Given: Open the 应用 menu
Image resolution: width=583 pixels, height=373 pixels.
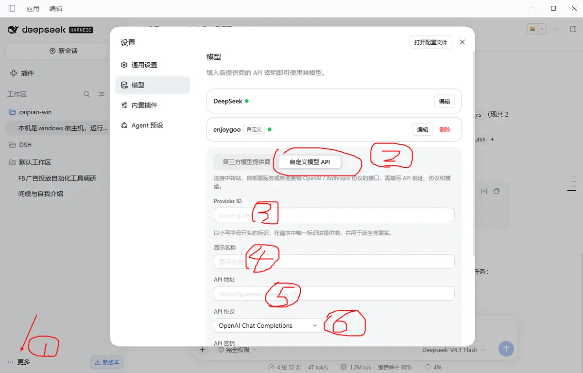Looking at the screenshot, I should [33, 9].
